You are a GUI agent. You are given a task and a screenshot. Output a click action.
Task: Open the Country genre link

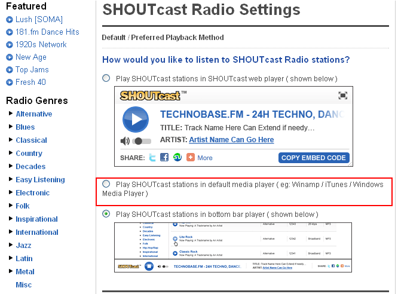click(29, 154)
